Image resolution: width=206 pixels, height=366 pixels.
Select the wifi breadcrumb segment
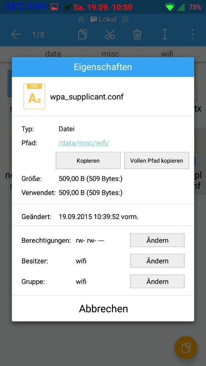[167, 54]
